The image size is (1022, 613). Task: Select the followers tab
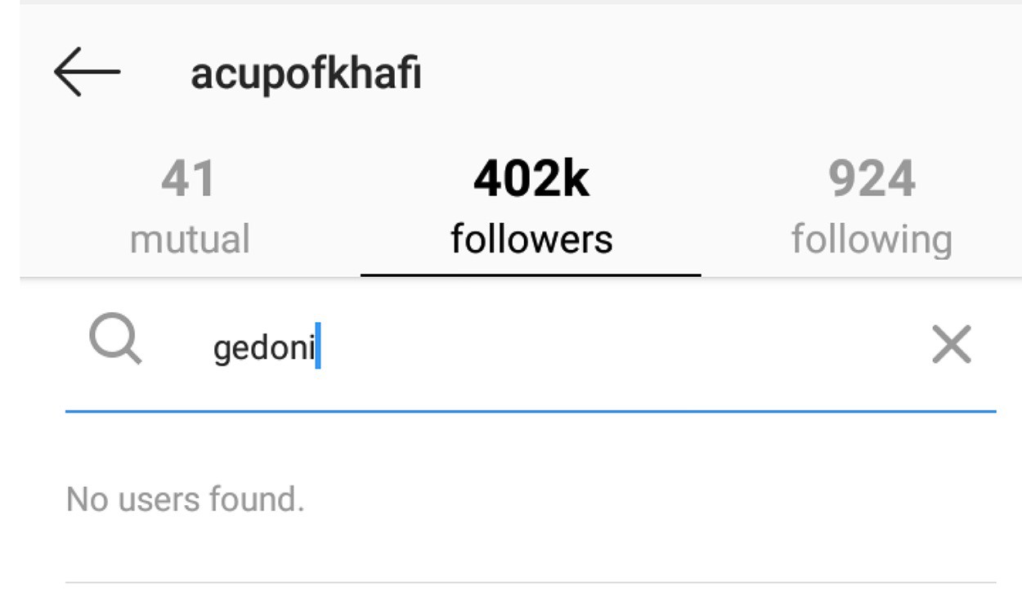[x=531, y=208]
